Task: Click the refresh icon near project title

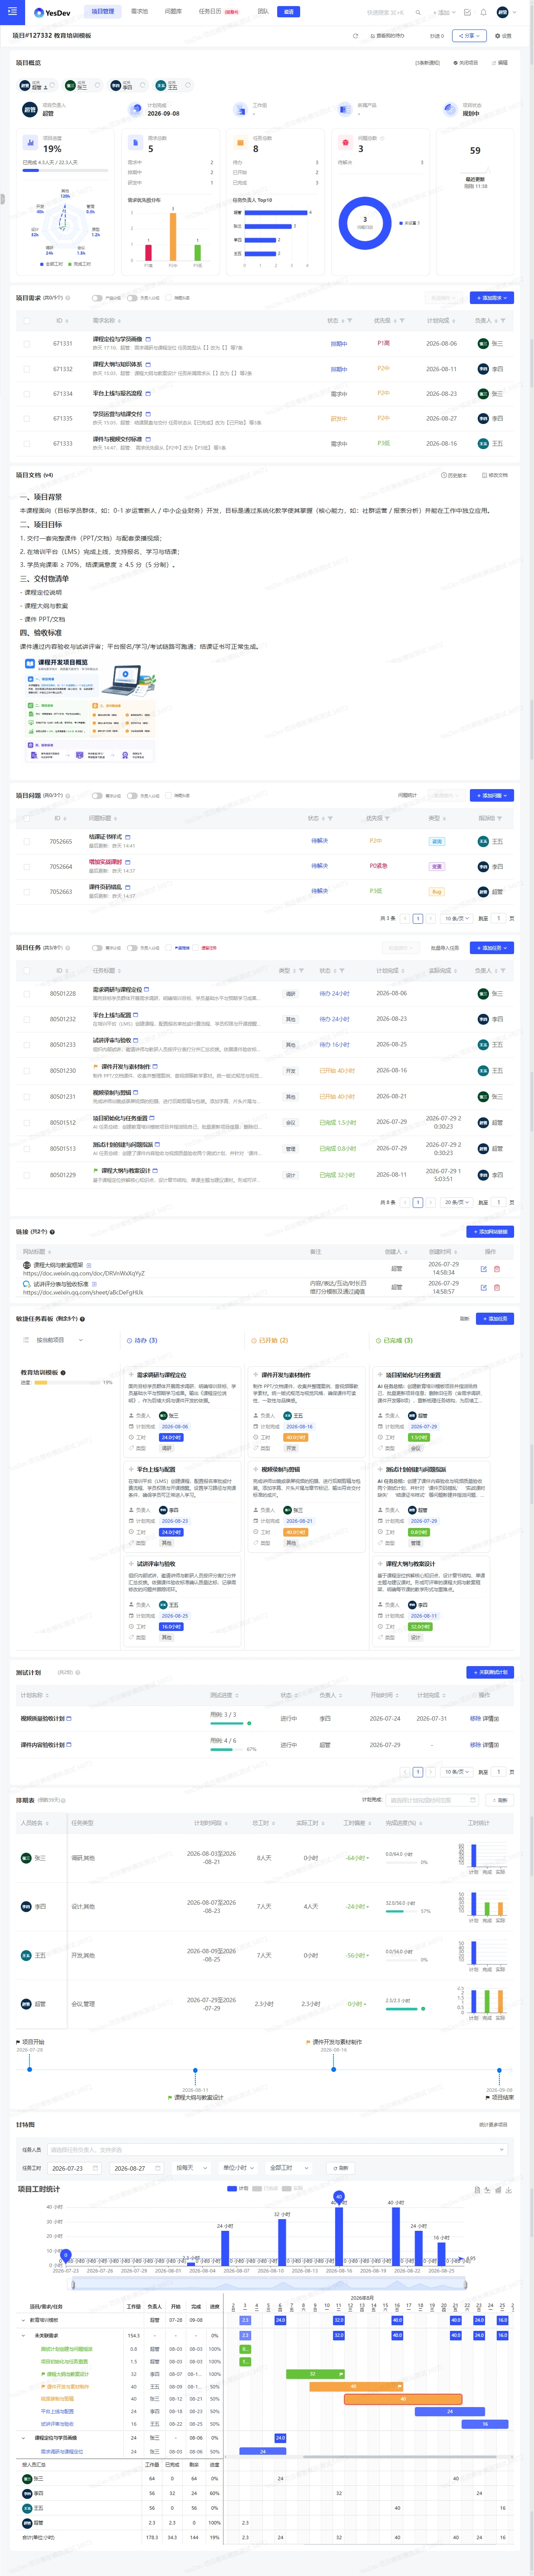Action: tap(355, 36)
